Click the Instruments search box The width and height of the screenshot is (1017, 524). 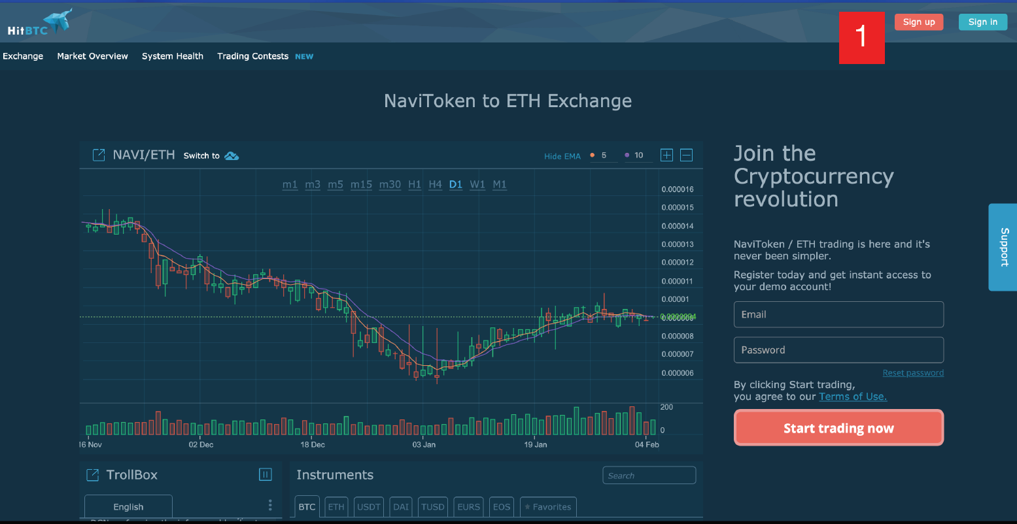pos(649,476)
